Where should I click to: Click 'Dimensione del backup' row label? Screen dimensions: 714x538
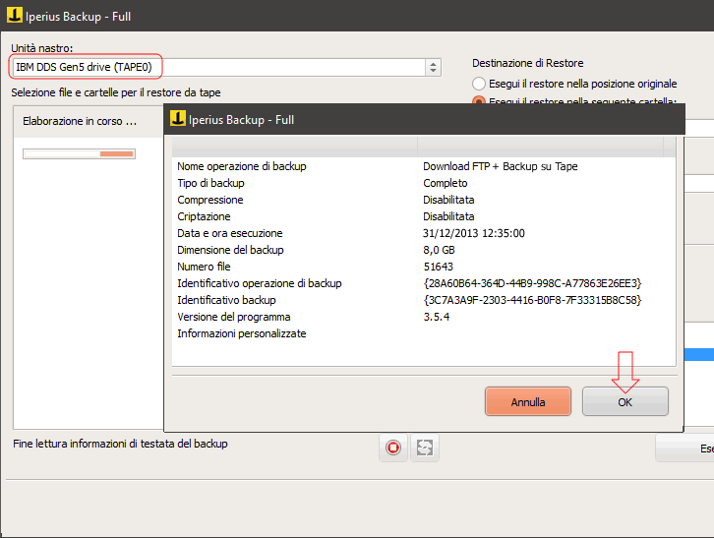point(230,250)
